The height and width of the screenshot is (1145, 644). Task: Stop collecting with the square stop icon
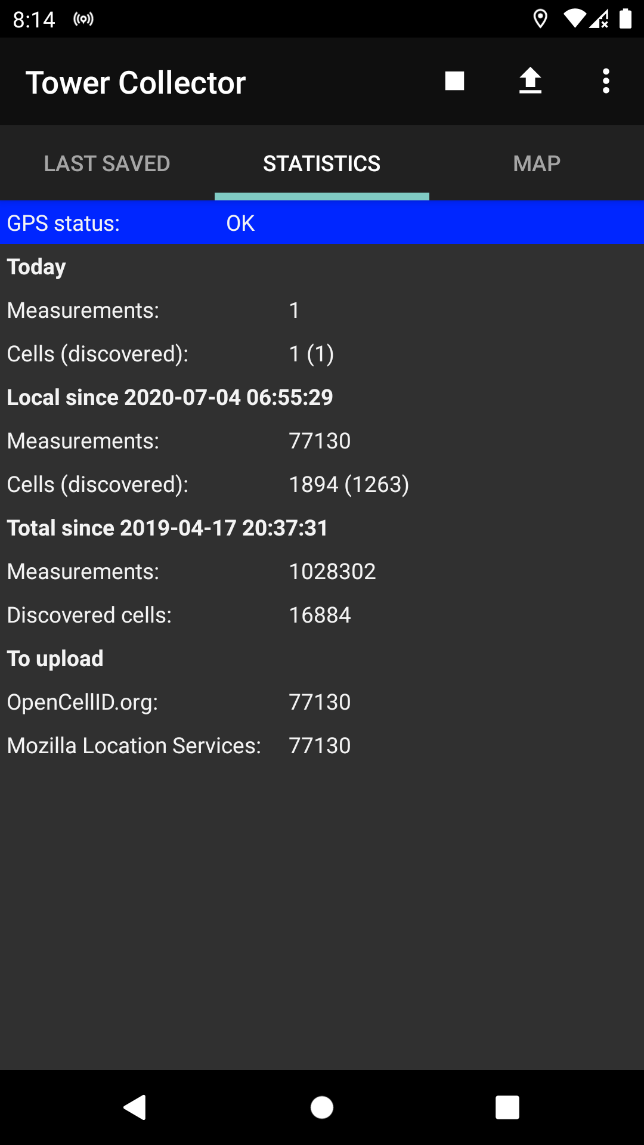pos(454,81)
